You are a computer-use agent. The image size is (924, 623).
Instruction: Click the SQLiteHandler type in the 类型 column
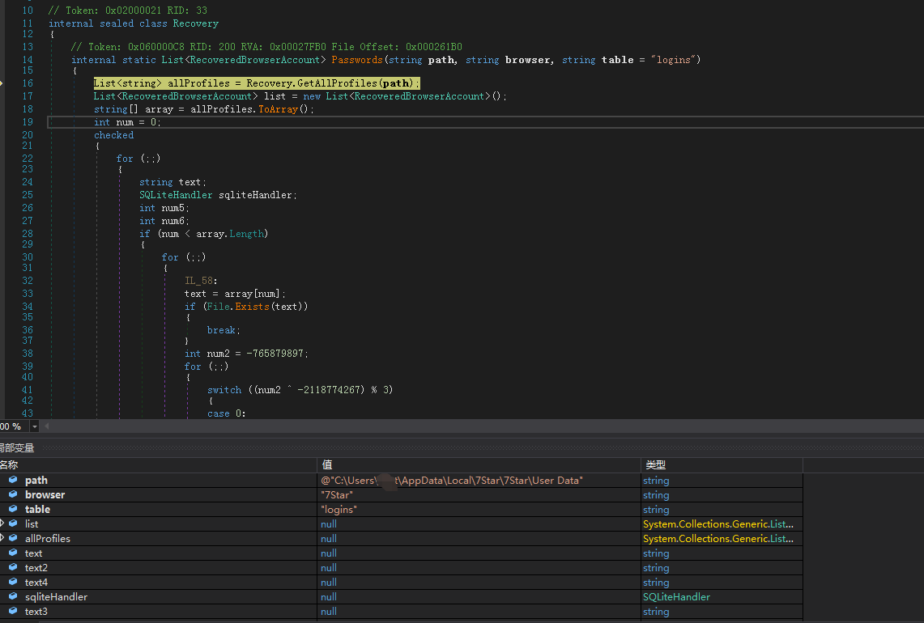pyautogui.click(x=676, y=597)
